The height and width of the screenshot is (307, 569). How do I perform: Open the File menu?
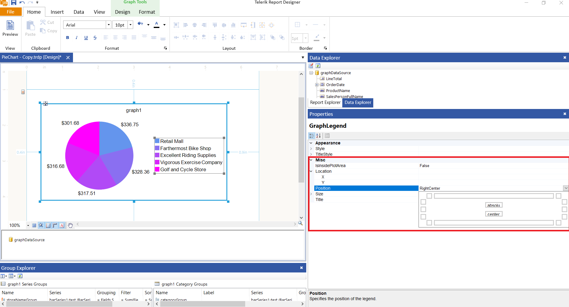11,12
